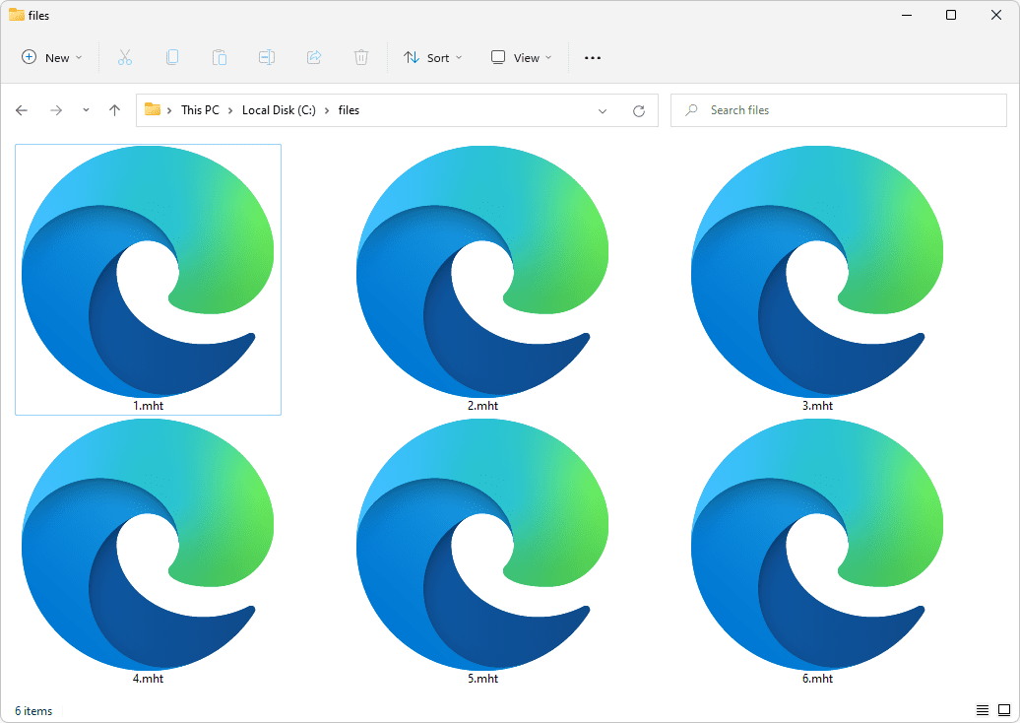Click the folder icon in address bar
This screenshot has width=1020, height=723.
point(153,109)
